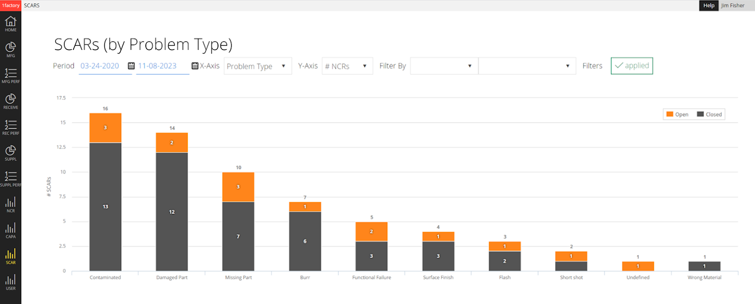
Task: Expand the # NCRs Y-Axis dropdown
Action: point(347,66)
